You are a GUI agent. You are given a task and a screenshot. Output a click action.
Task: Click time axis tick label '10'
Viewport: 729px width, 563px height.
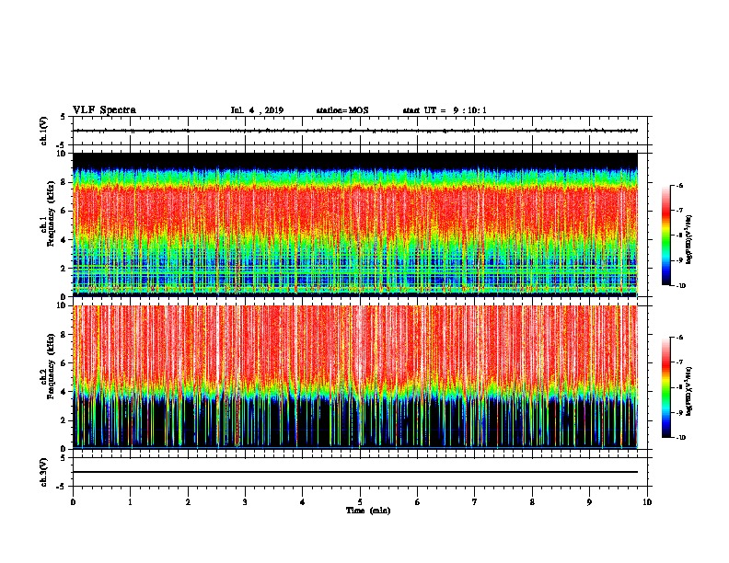coord(647,502)
